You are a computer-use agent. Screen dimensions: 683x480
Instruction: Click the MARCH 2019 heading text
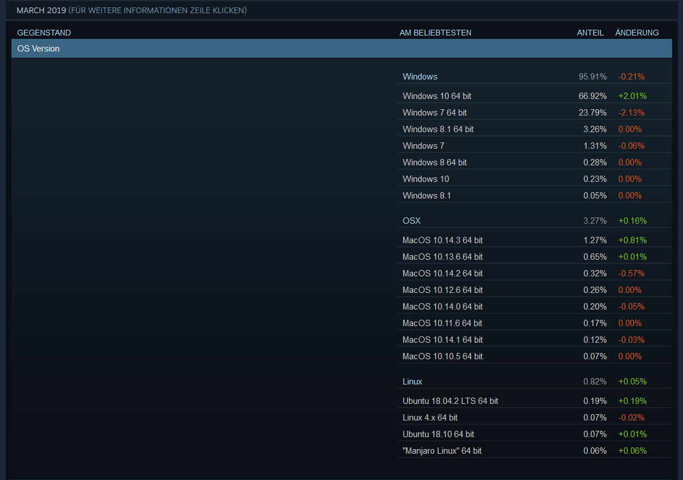41,10
